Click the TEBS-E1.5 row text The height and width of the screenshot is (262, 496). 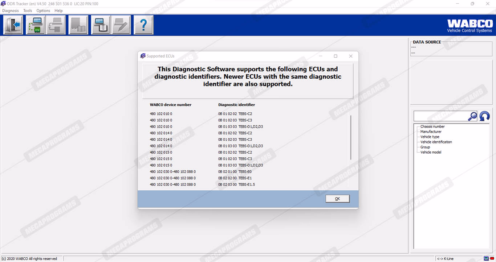tap(247, 184)
